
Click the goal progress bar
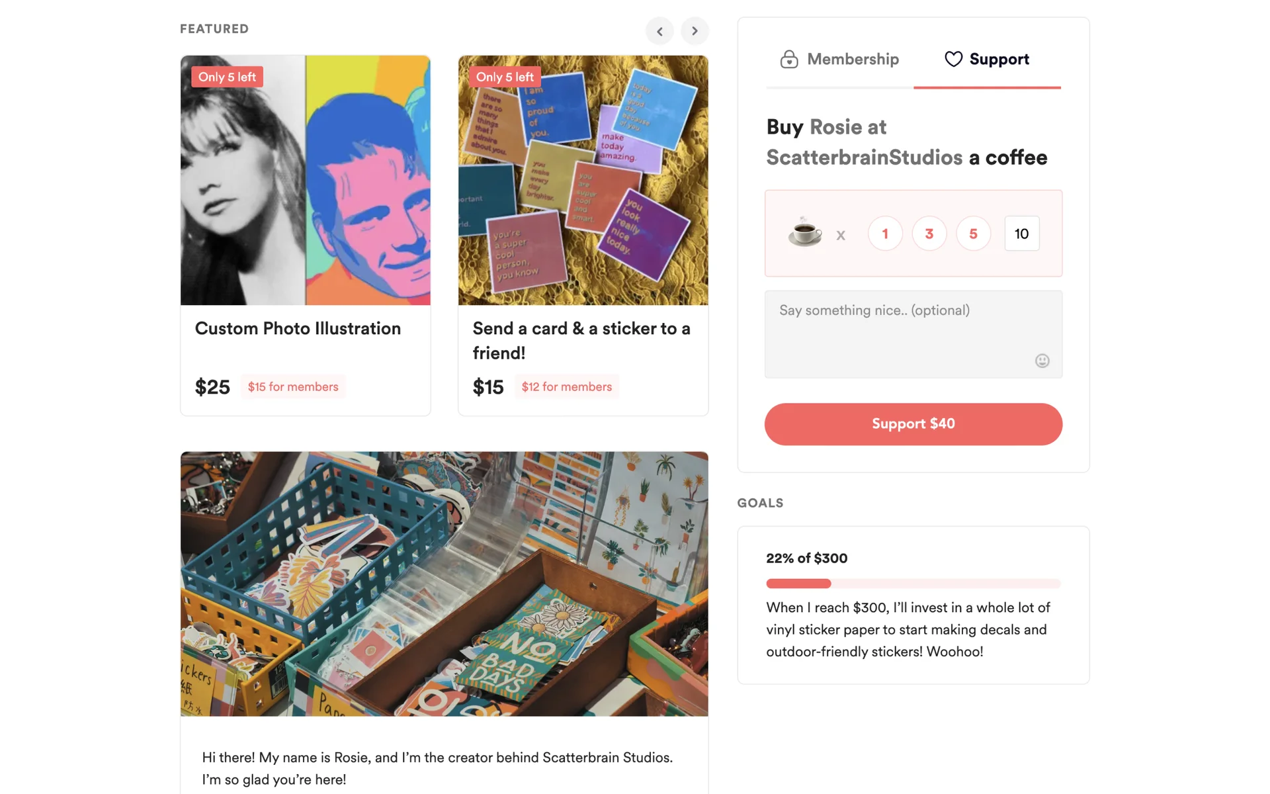pyautogui.click(x=913, y=584)
